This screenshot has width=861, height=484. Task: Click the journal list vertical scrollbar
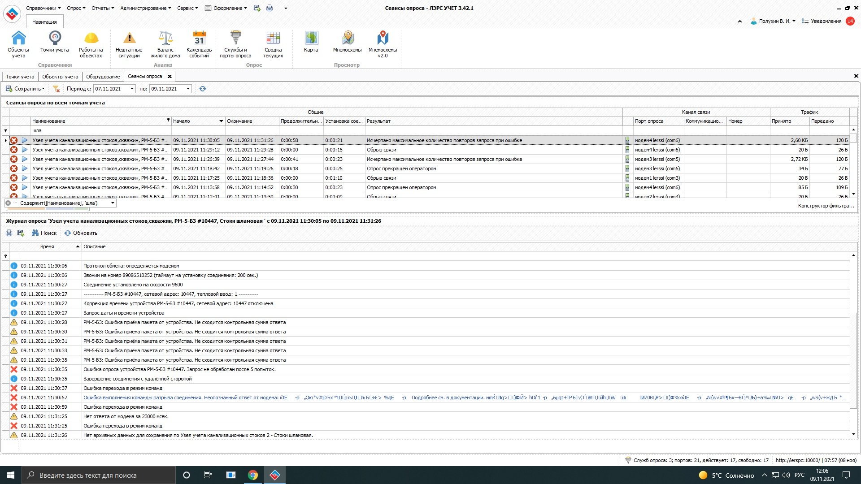(x=853, y=360)
